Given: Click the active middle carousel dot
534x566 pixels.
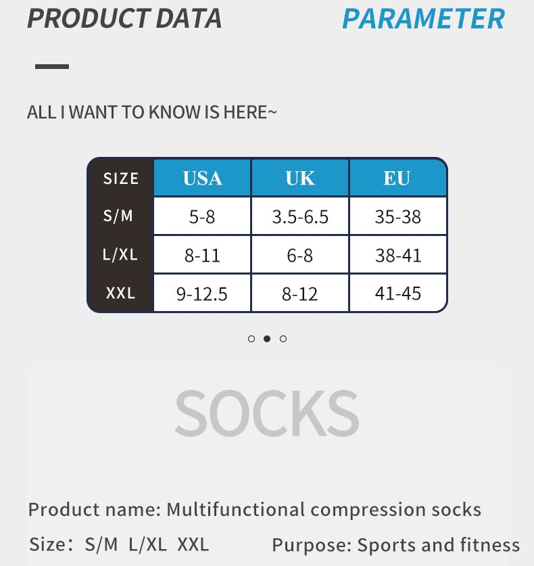Looking at the screenshot, I should pos(267,339).
